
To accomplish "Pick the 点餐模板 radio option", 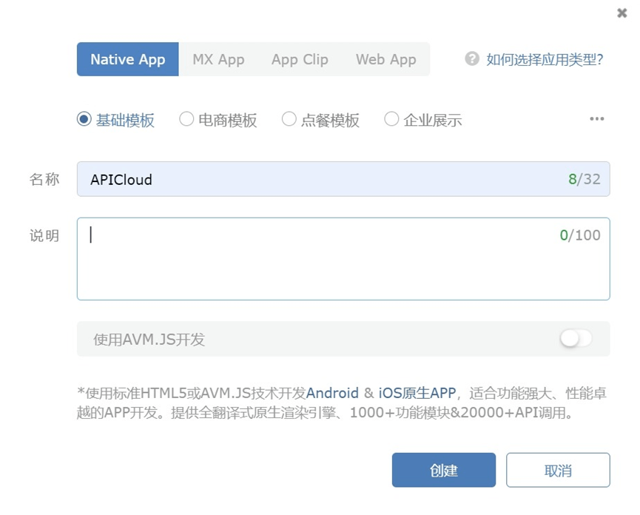I will (289, 119).
